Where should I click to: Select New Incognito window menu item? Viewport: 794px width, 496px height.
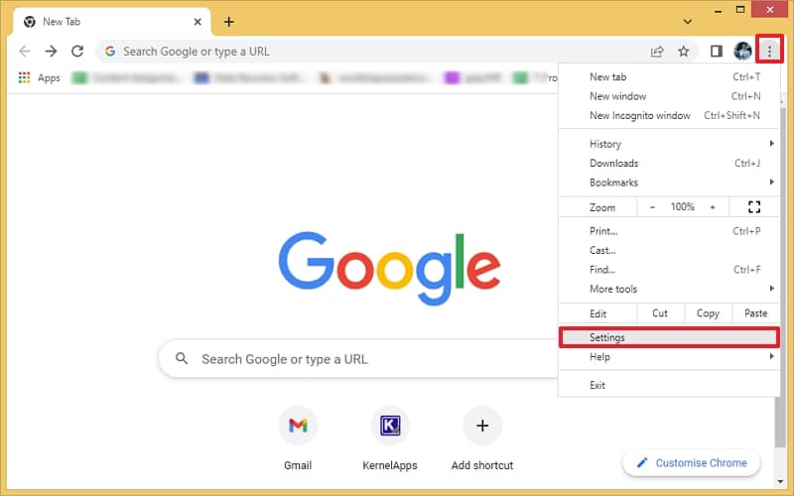tap(668, 115)
